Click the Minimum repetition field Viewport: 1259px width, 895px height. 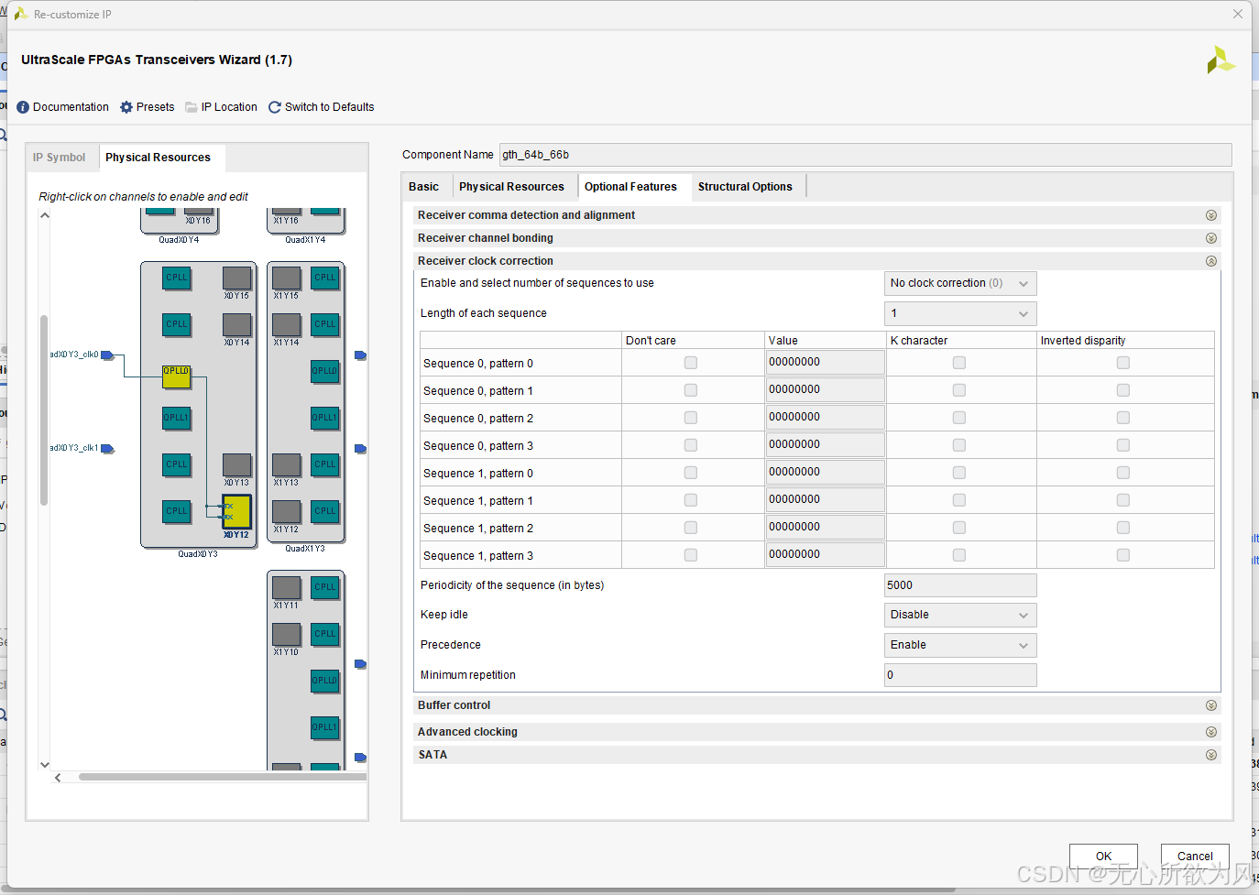(x=960, y=675)
